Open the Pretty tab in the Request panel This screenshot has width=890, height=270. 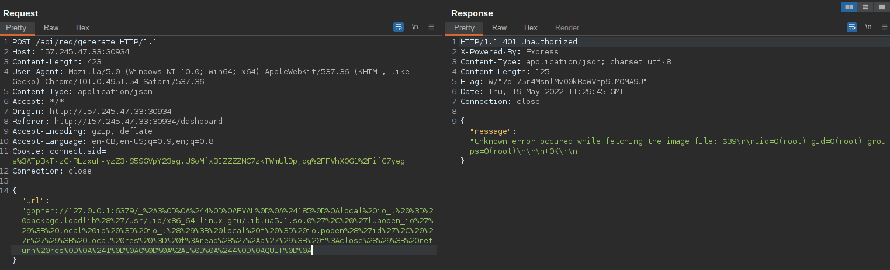tap(16, 28)
